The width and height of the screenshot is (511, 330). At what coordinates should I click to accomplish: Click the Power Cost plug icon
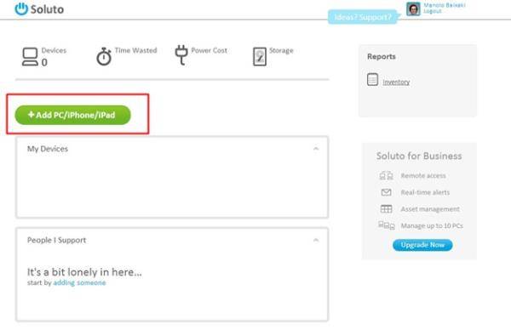tap(181, 55)
